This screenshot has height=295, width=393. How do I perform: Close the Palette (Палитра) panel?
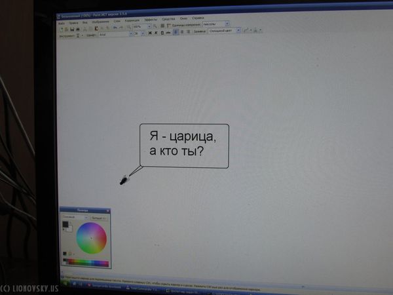tap(108, 211)
